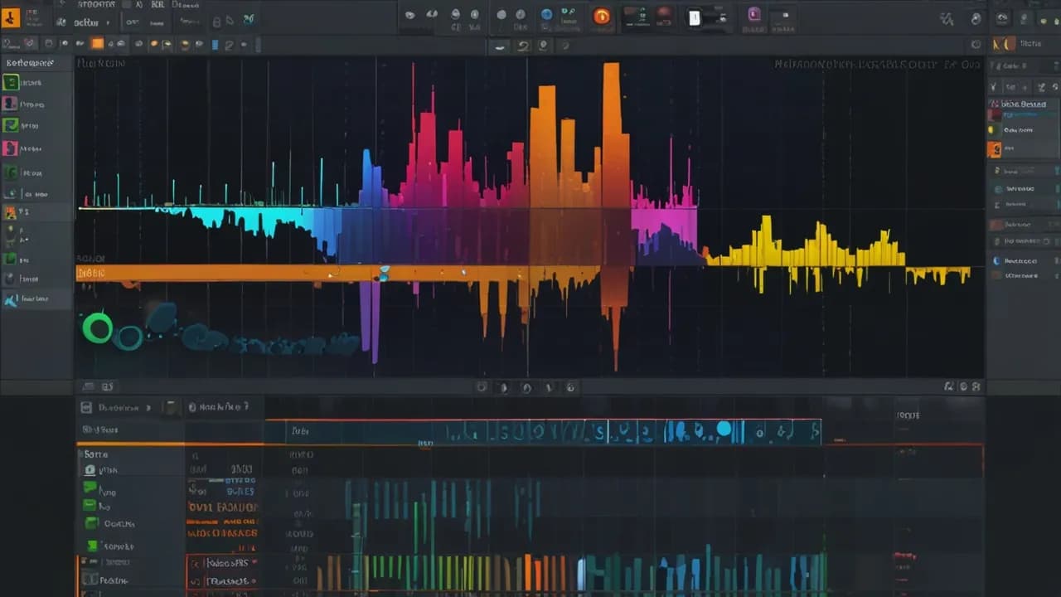Select the browser header at top of left sidebar
Image resolution: width=1061 pixels, height=597 pixels.
(x=30, y=63)
